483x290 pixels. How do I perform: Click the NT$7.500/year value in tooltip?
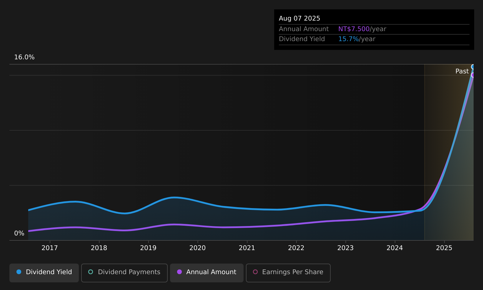pos(362,29)
